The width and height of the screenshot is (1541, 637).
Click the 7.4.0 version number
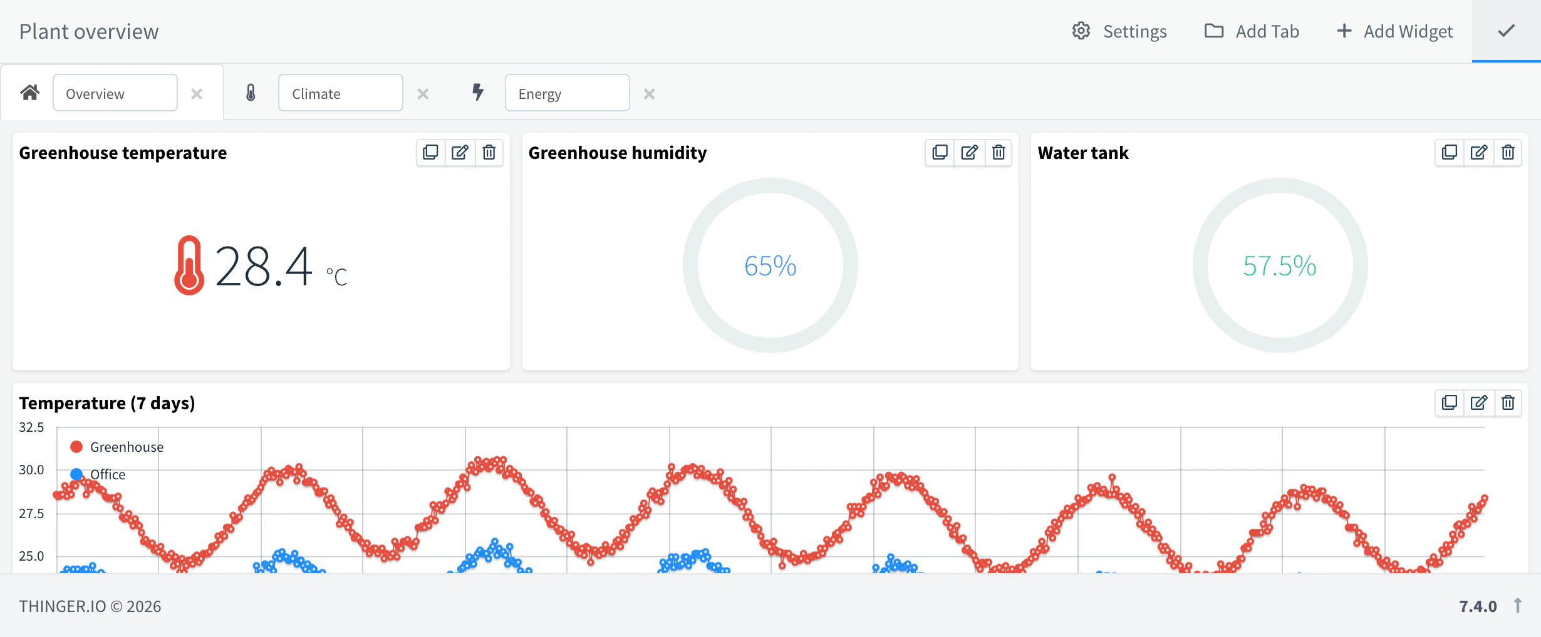point(1478,606)
